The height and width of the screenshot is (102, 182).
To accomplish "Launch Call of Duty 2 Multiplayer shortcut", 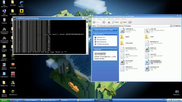I will point(4,31).
